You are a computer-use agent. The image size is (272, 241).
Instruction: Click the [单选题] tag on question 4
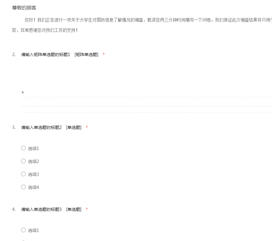click(74, 209)
